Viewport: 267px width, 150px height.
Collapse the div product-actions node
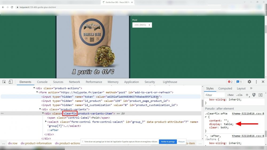tap(34, 88)
